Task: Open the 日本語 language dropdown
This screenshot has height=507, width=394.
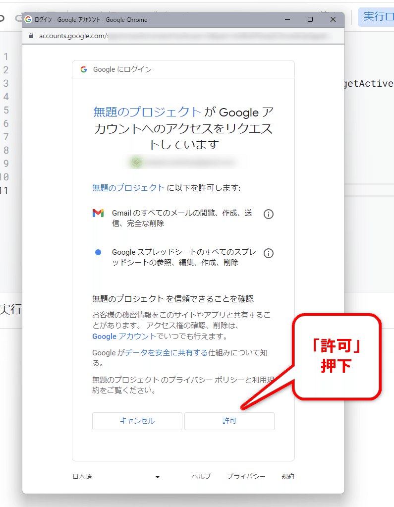Action: pyautogui.click(x=116, y=477)
